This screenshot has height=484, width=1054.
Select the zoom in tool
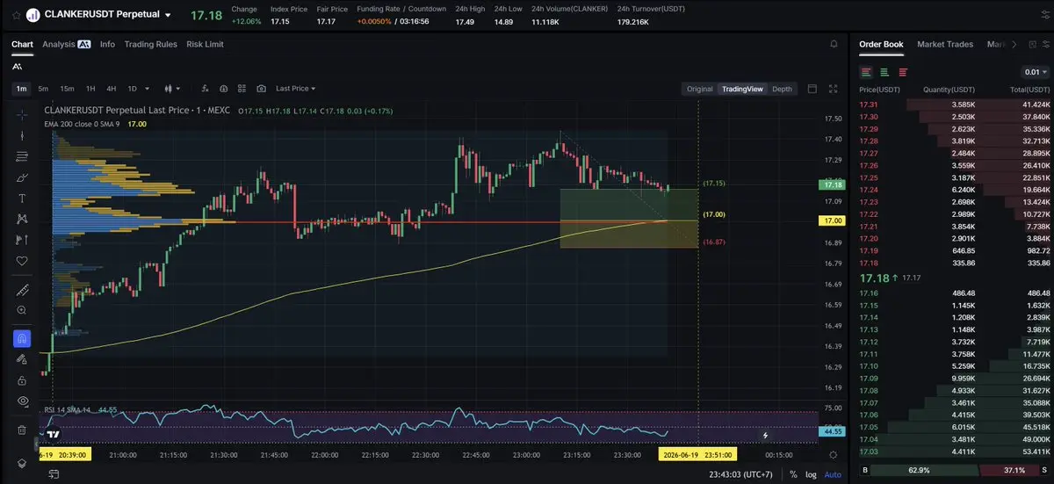click(22, 310)
